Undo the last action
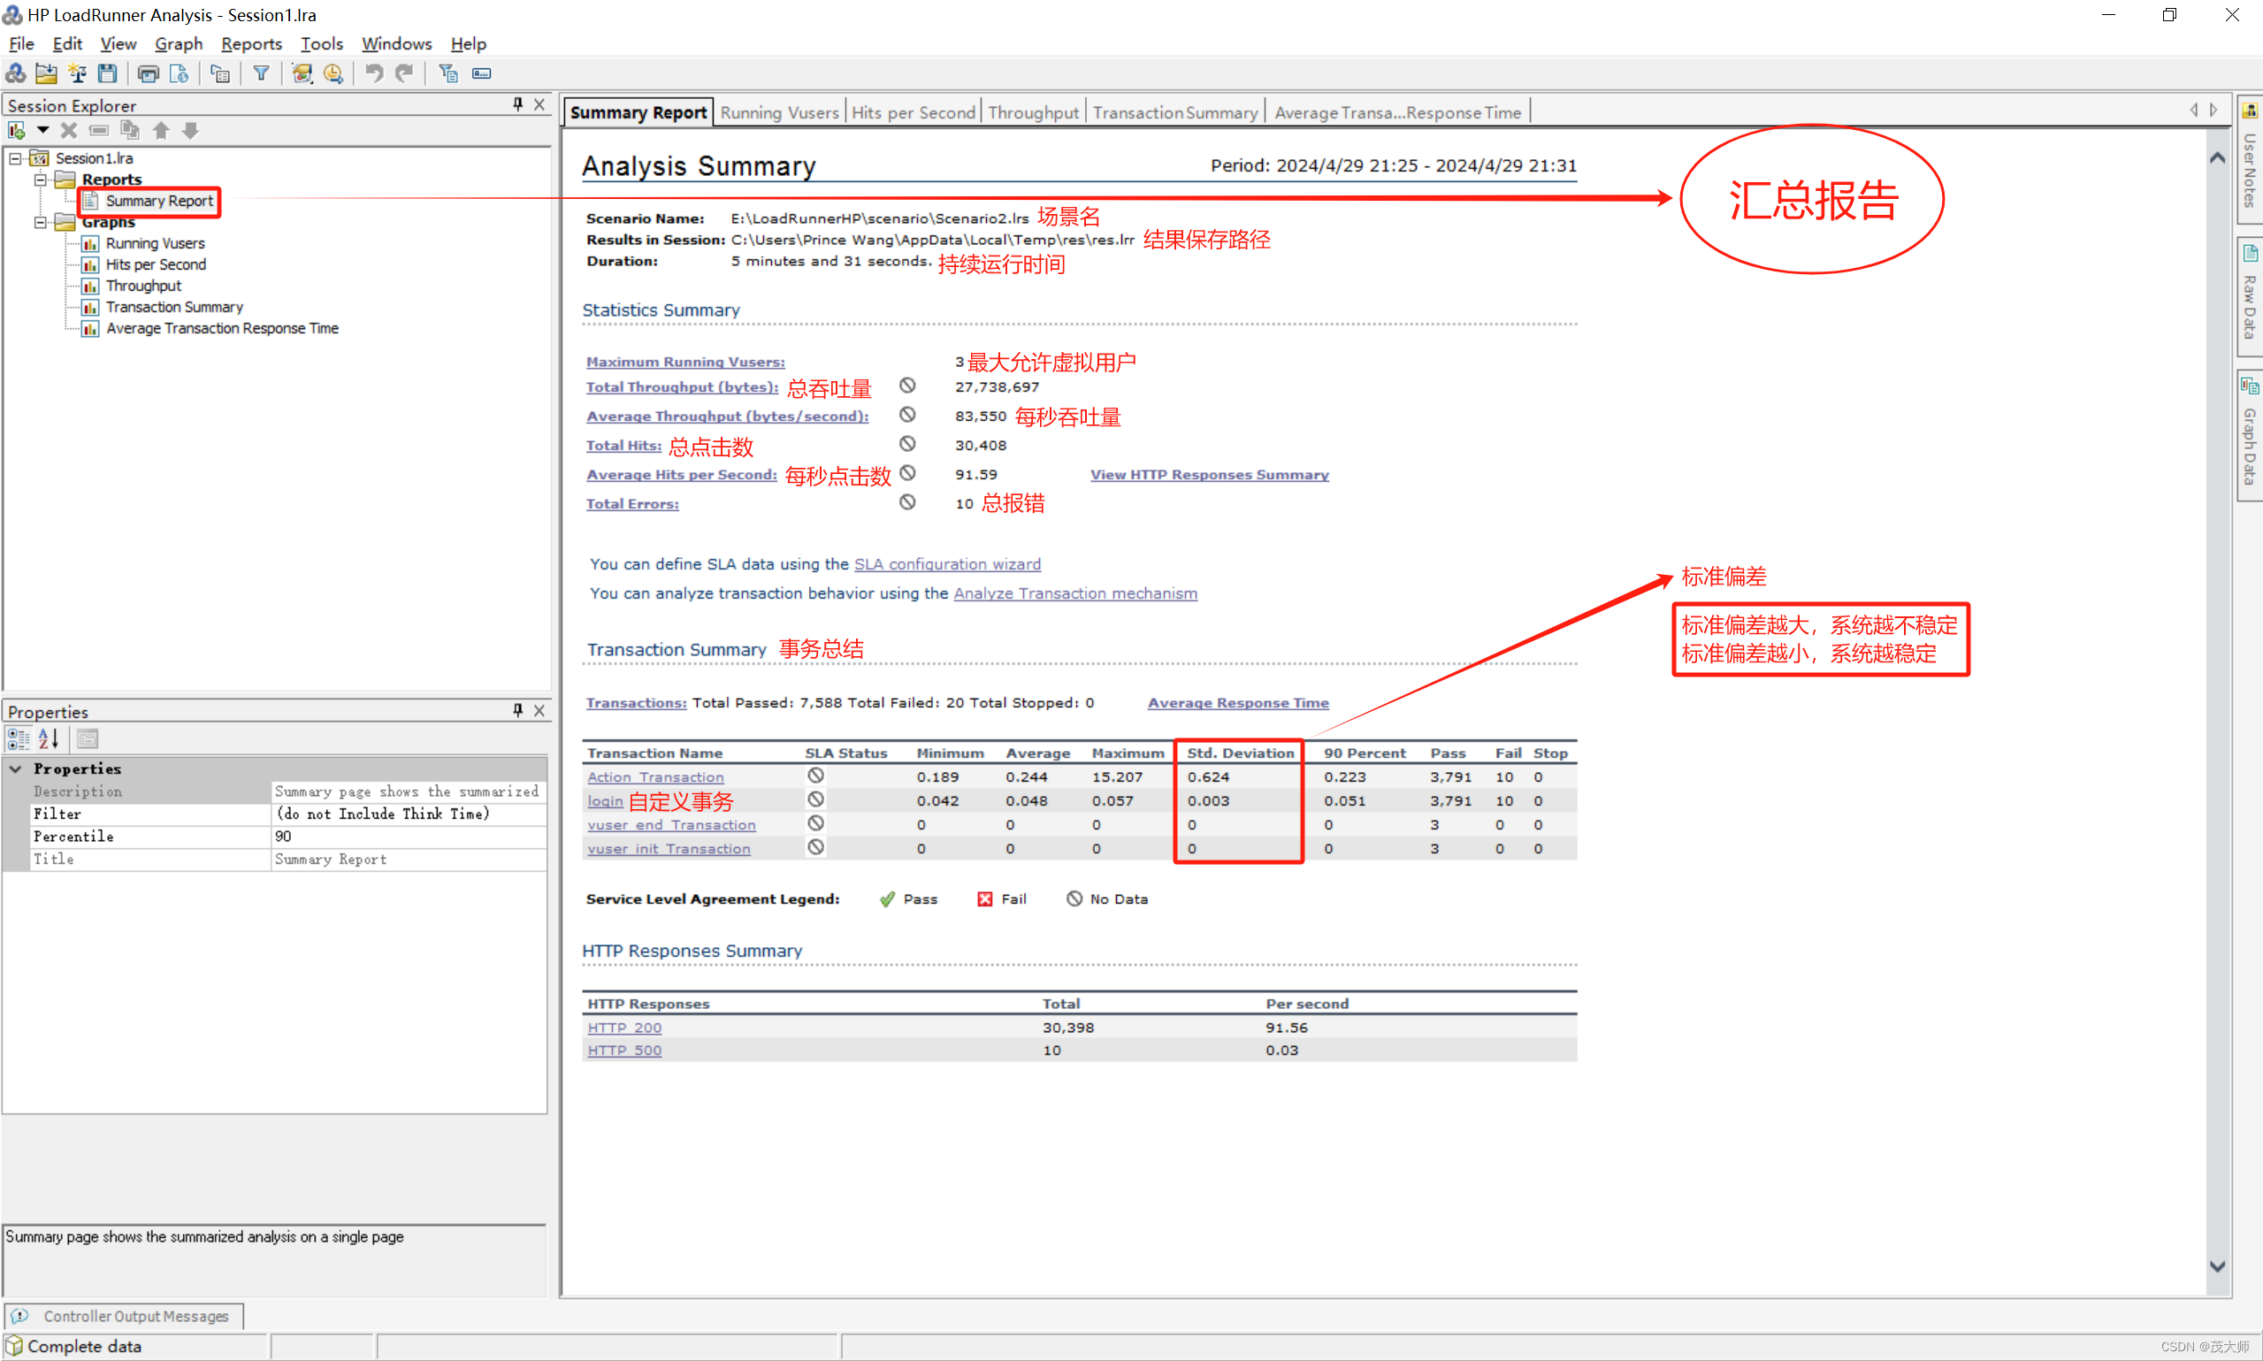 coord(373,73)
